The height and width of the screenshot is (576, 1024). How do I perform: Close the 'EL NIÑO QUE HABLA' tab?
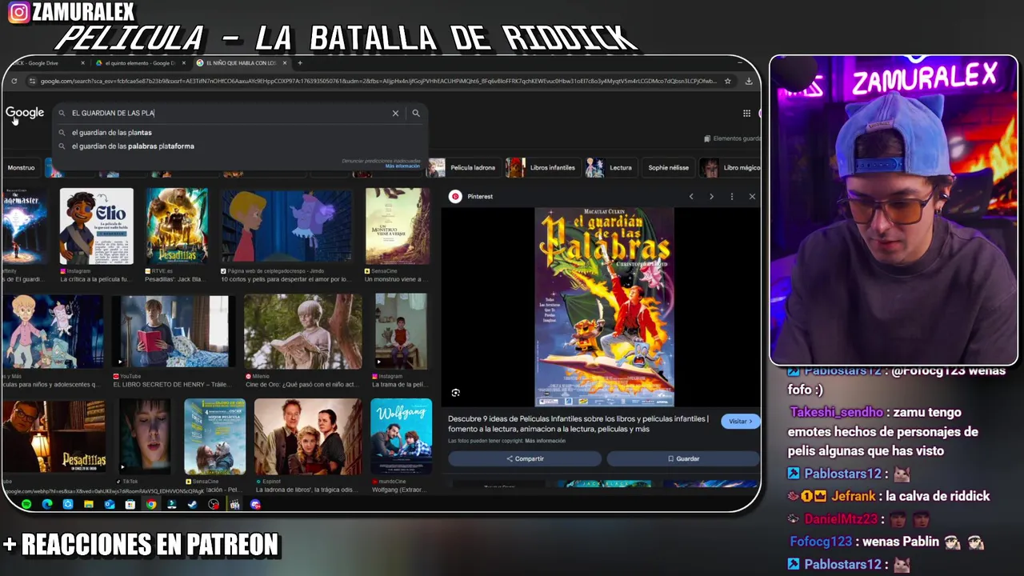286,63
